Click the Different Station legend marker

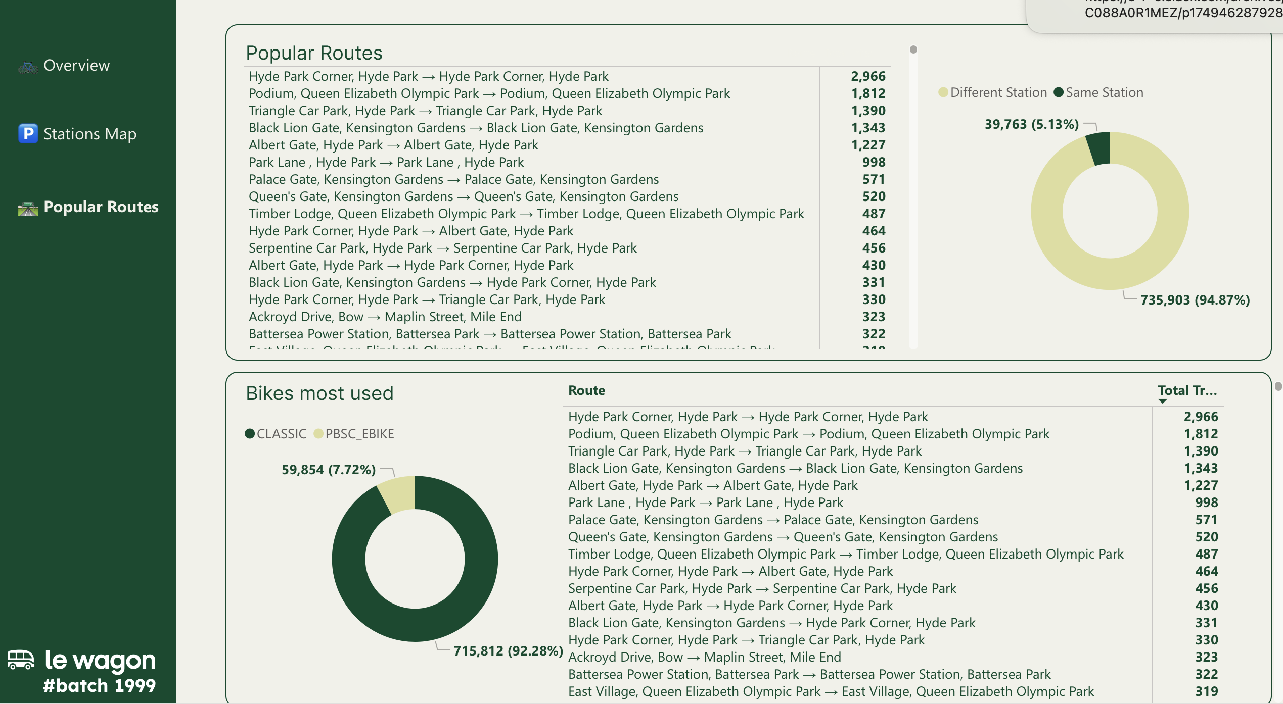[943, 92]
